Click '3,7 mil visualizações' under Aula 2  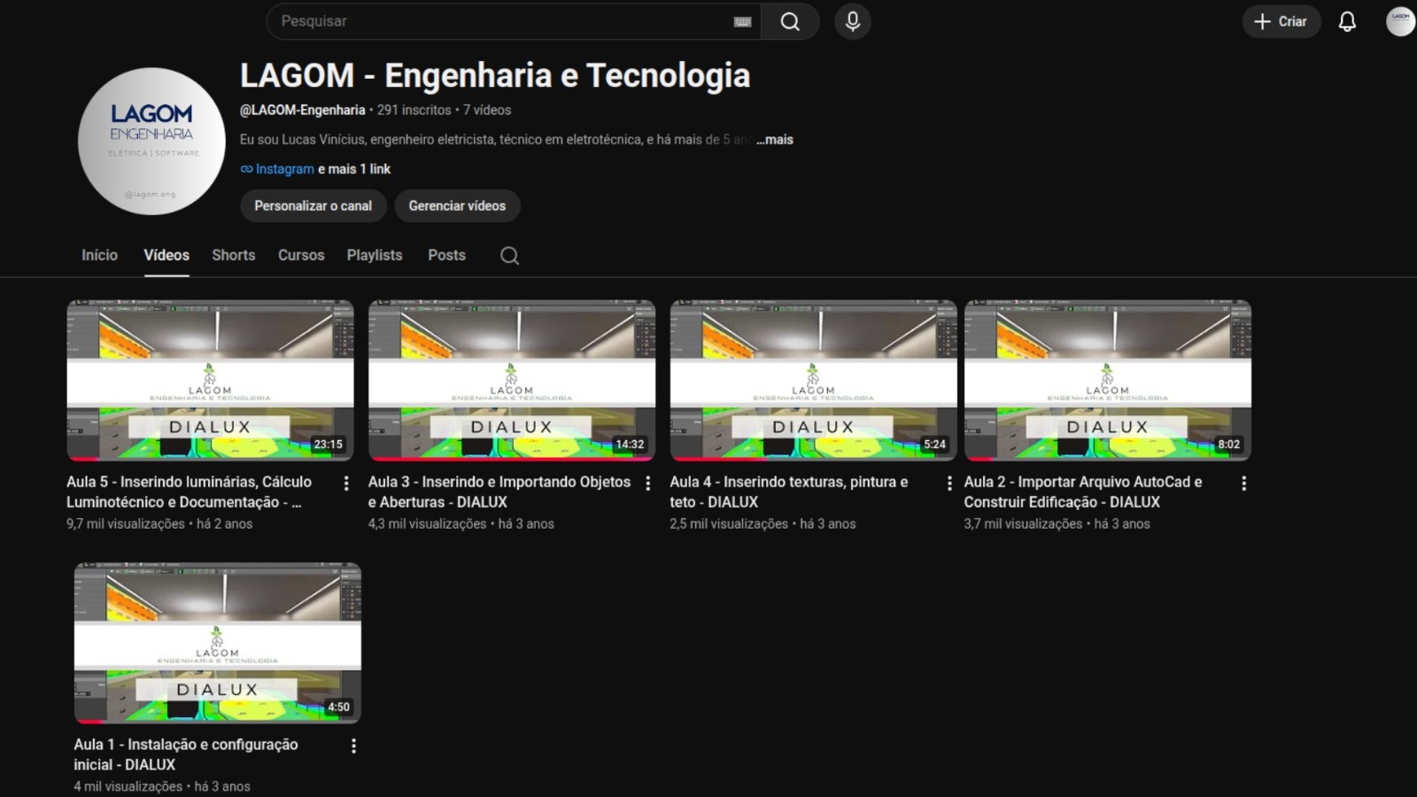tap(1023, 524)
